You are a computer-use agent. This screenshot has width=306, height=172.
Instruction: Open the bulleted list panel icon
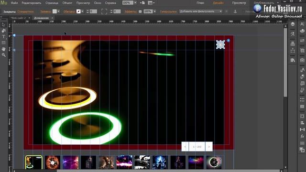[x=302, y=100]
